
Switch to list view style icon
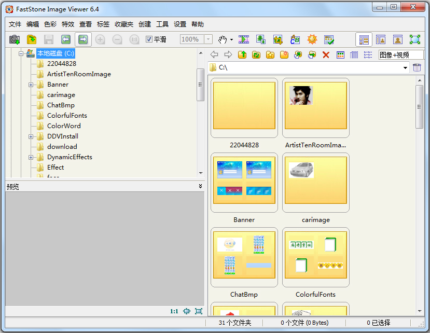coord(368,55)
